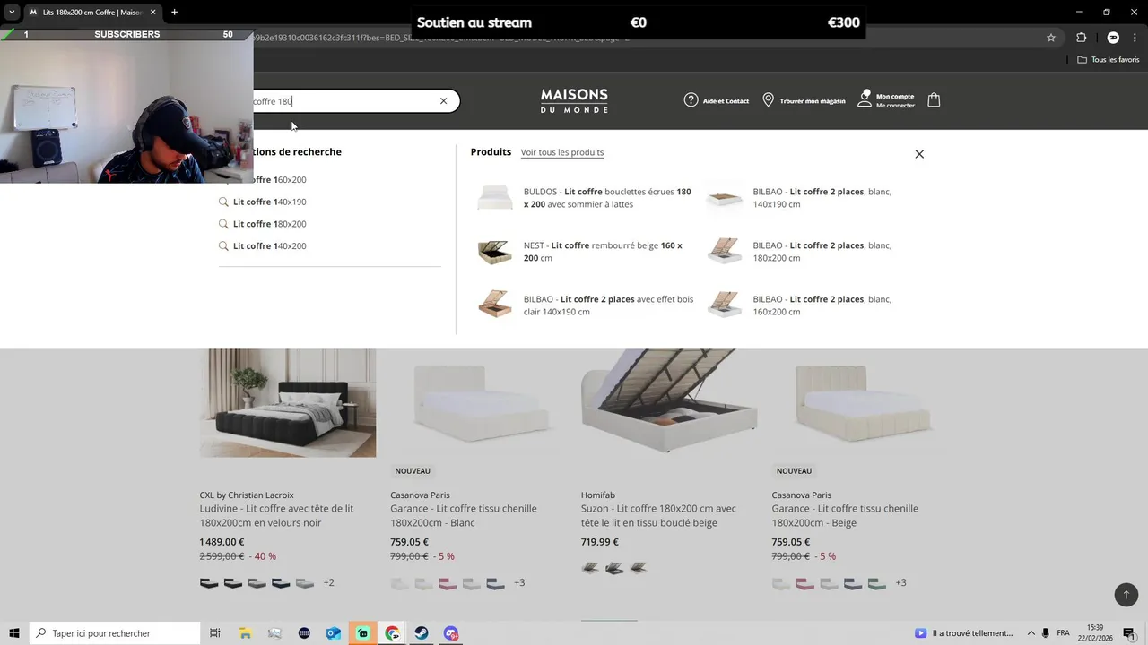Click BILBAO blanc 180x200 thumbnail image
Screen dimensions: 1148x645
725,252
